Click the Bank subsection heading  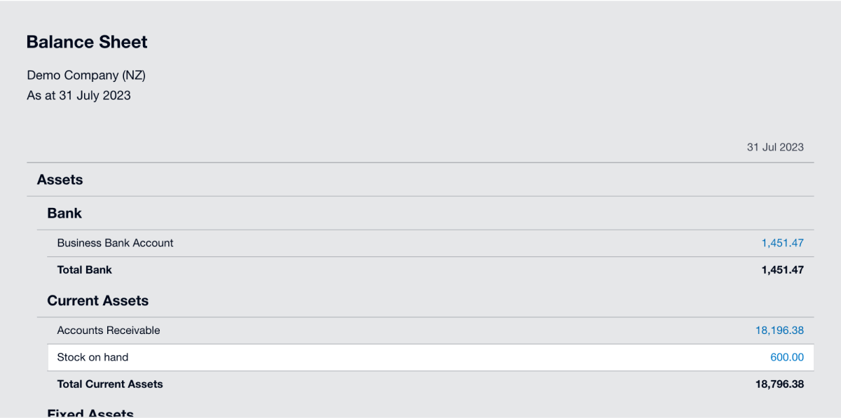[64, 213]
